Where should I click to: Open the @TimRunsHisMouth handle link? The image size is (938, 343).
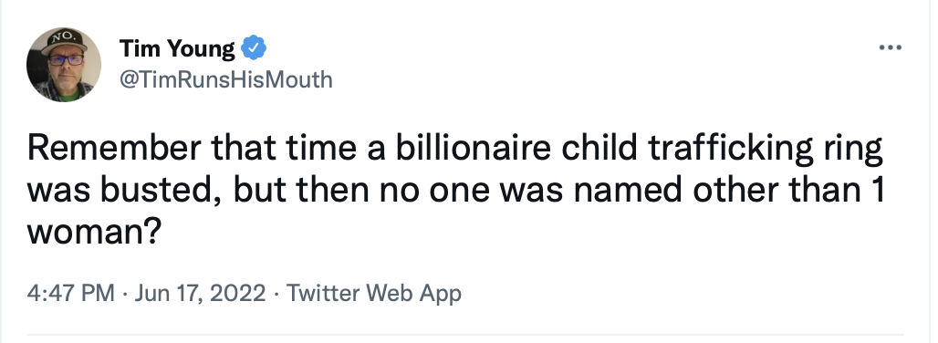point(226,78)
